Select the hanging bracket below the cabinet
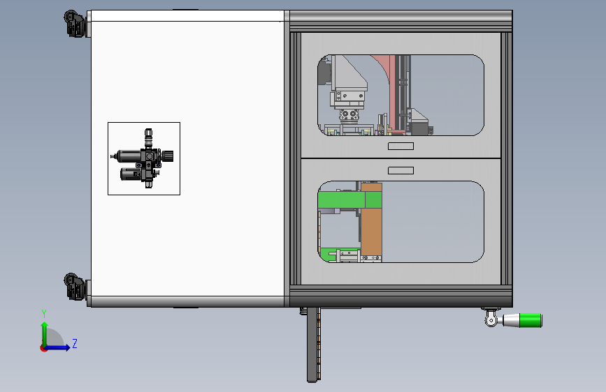 point(313,345)
